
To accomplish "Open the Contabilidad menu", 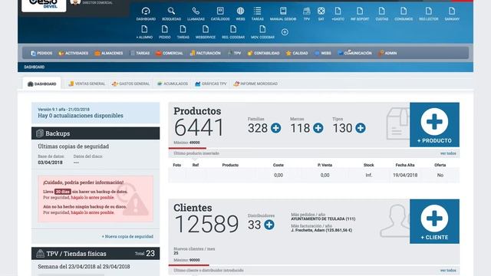I will click(x=263, y=53).
